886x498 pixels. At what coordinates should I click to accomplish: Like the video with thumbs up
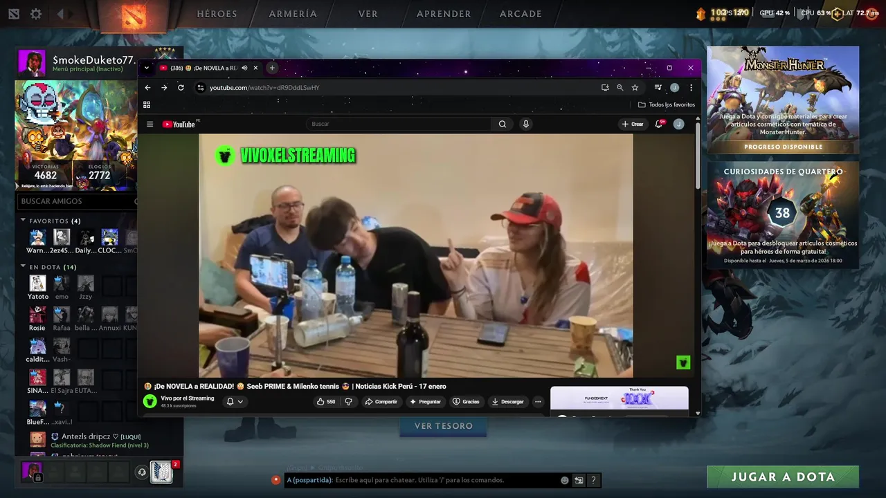pyautogui.click(x=326, y=402)
